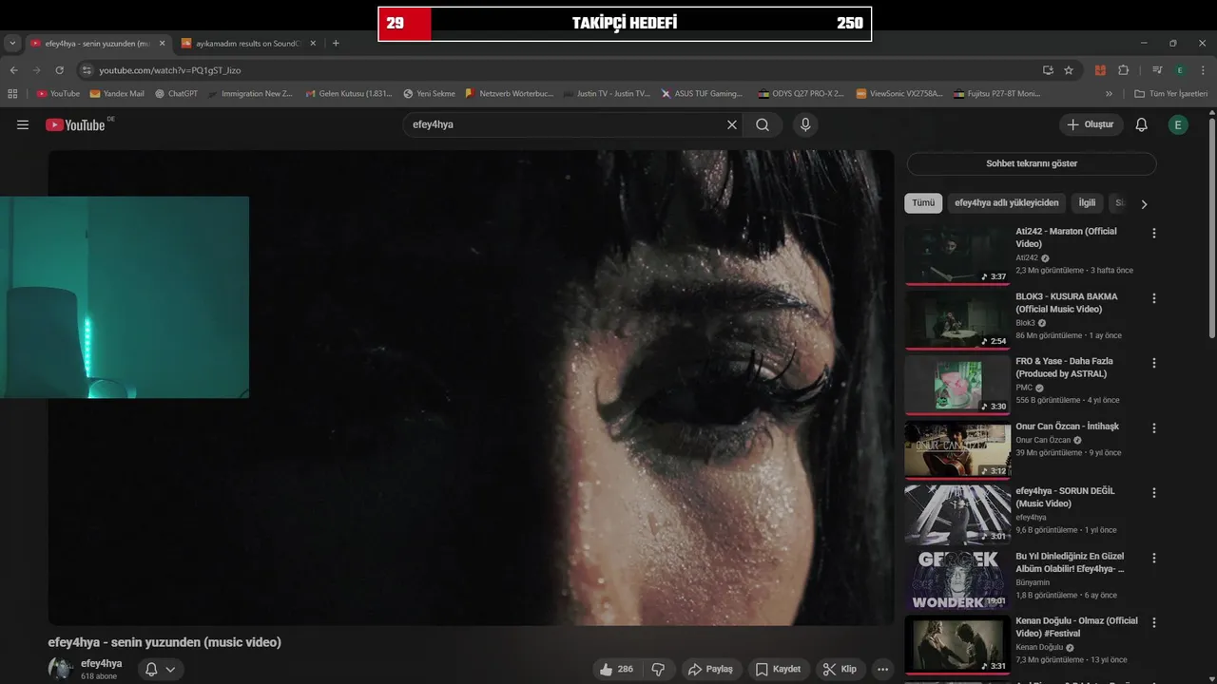Open Chrome three-dot menu
The image size is (1217, 684).
click(1203, 70)
